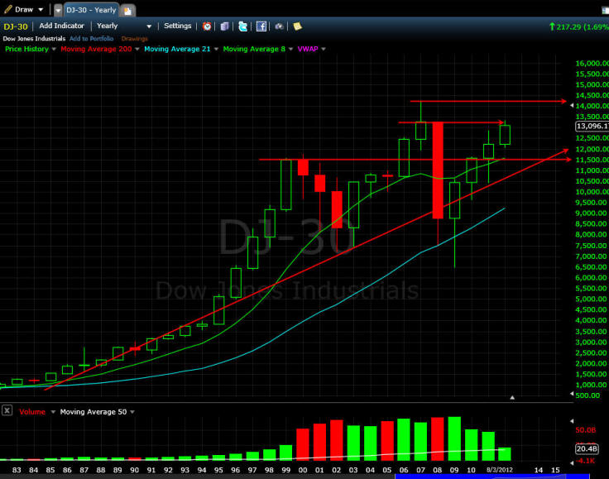Click the 50.0B volume axis label

click(585, 429)
